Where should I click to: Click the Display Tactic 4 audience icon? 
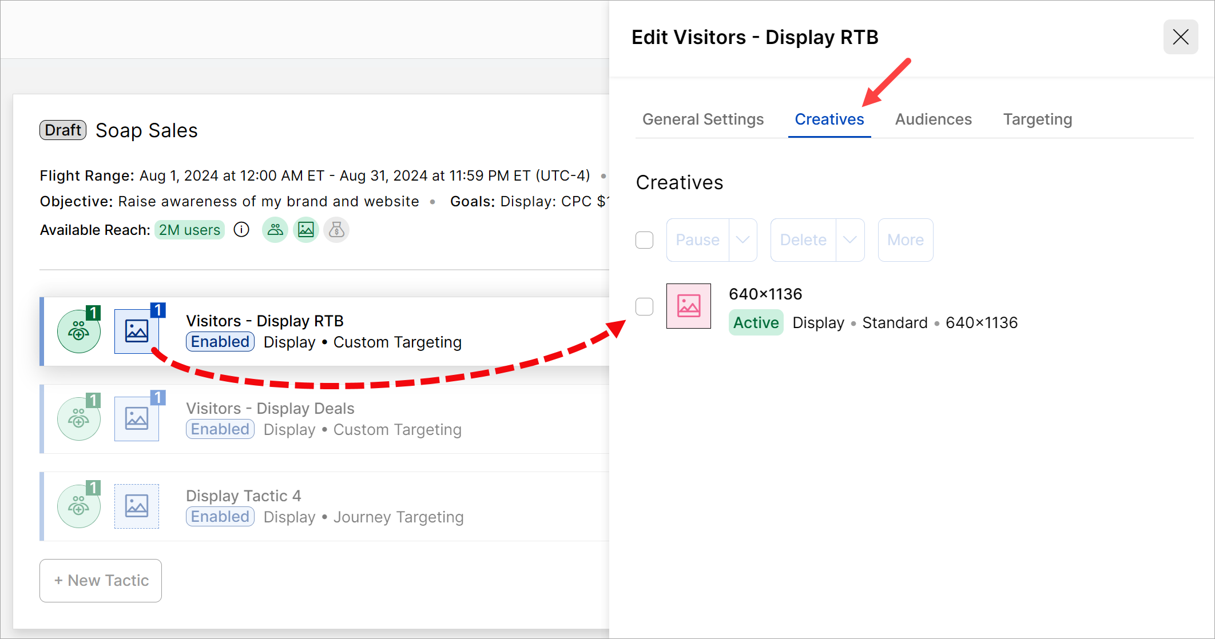tap(79, 506)
